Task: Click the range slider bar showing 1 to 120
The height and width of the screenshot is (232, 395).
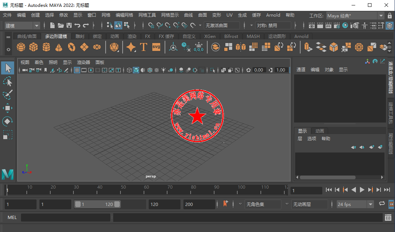Action: [x=97, y=204]
